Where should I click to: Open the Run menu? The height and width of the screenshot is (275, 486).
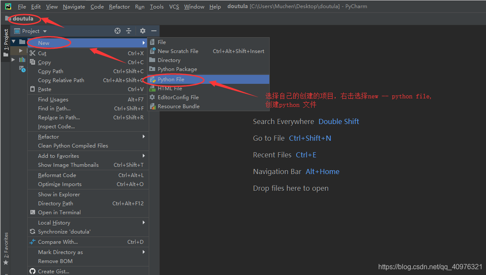(x=140, y=6)
